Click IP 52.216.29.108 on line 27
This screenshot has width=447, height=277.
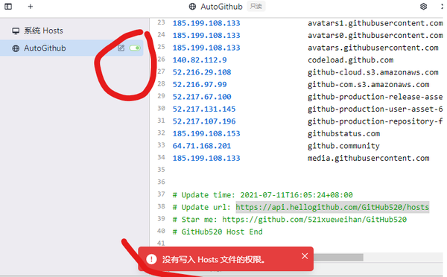pyautogui.click(x=202, y=72)
